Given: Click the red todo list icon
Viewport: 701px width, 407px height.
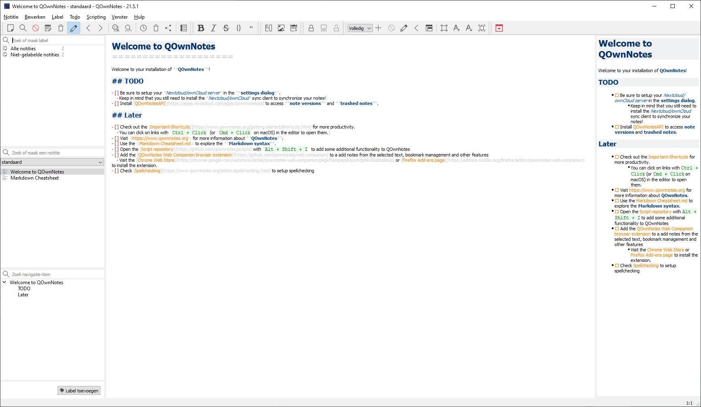Looking at the screenshot, I should click(499, 28).
